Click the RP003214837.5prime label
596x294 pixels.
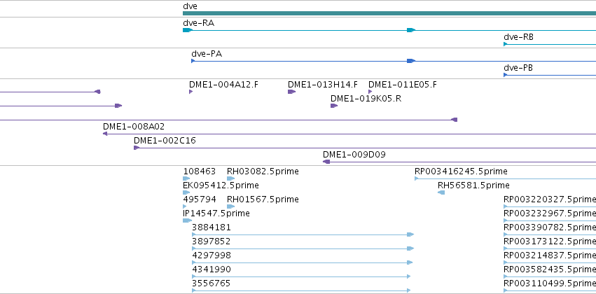click(x=550, y=255)
